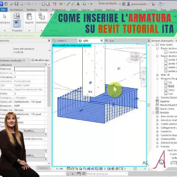
Task: Click the Modifica tipo button
Action: 40,60
